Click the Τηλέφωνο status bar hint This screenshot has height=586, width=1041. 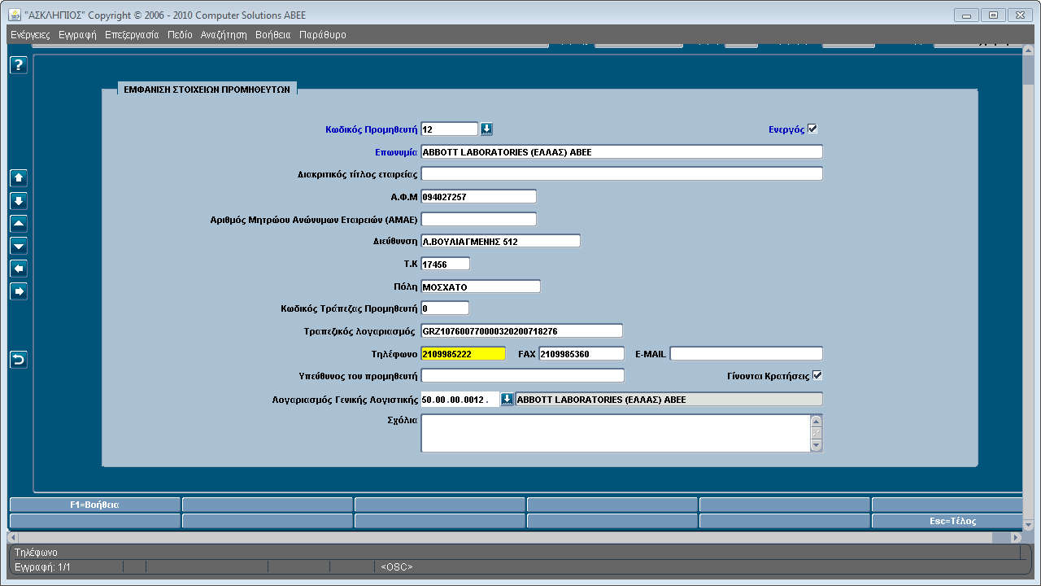(x=36, y=552)
